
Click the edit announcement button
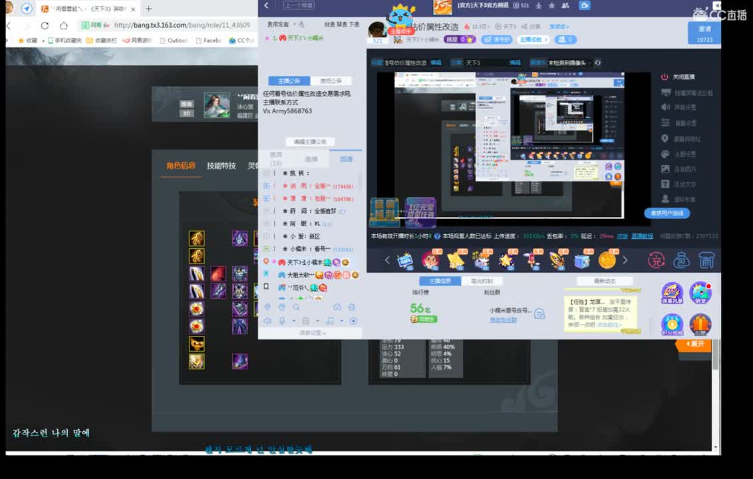[x=310, y=142]
